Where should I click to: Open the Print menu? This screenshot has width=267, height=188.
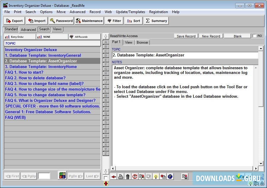(18, 12)
